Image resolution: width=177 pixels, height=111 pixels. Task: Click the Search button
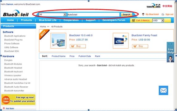click(x=126, y=14)
